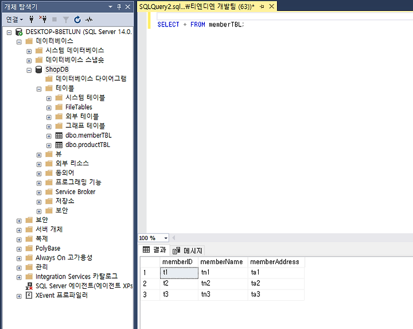
Task: Click the gray Stop square icon
Action: click(x=54, y=20)
